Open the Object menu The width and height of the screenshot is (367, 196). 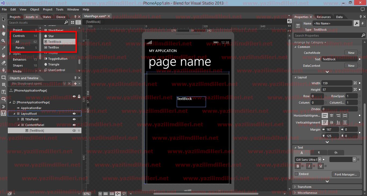35,9
